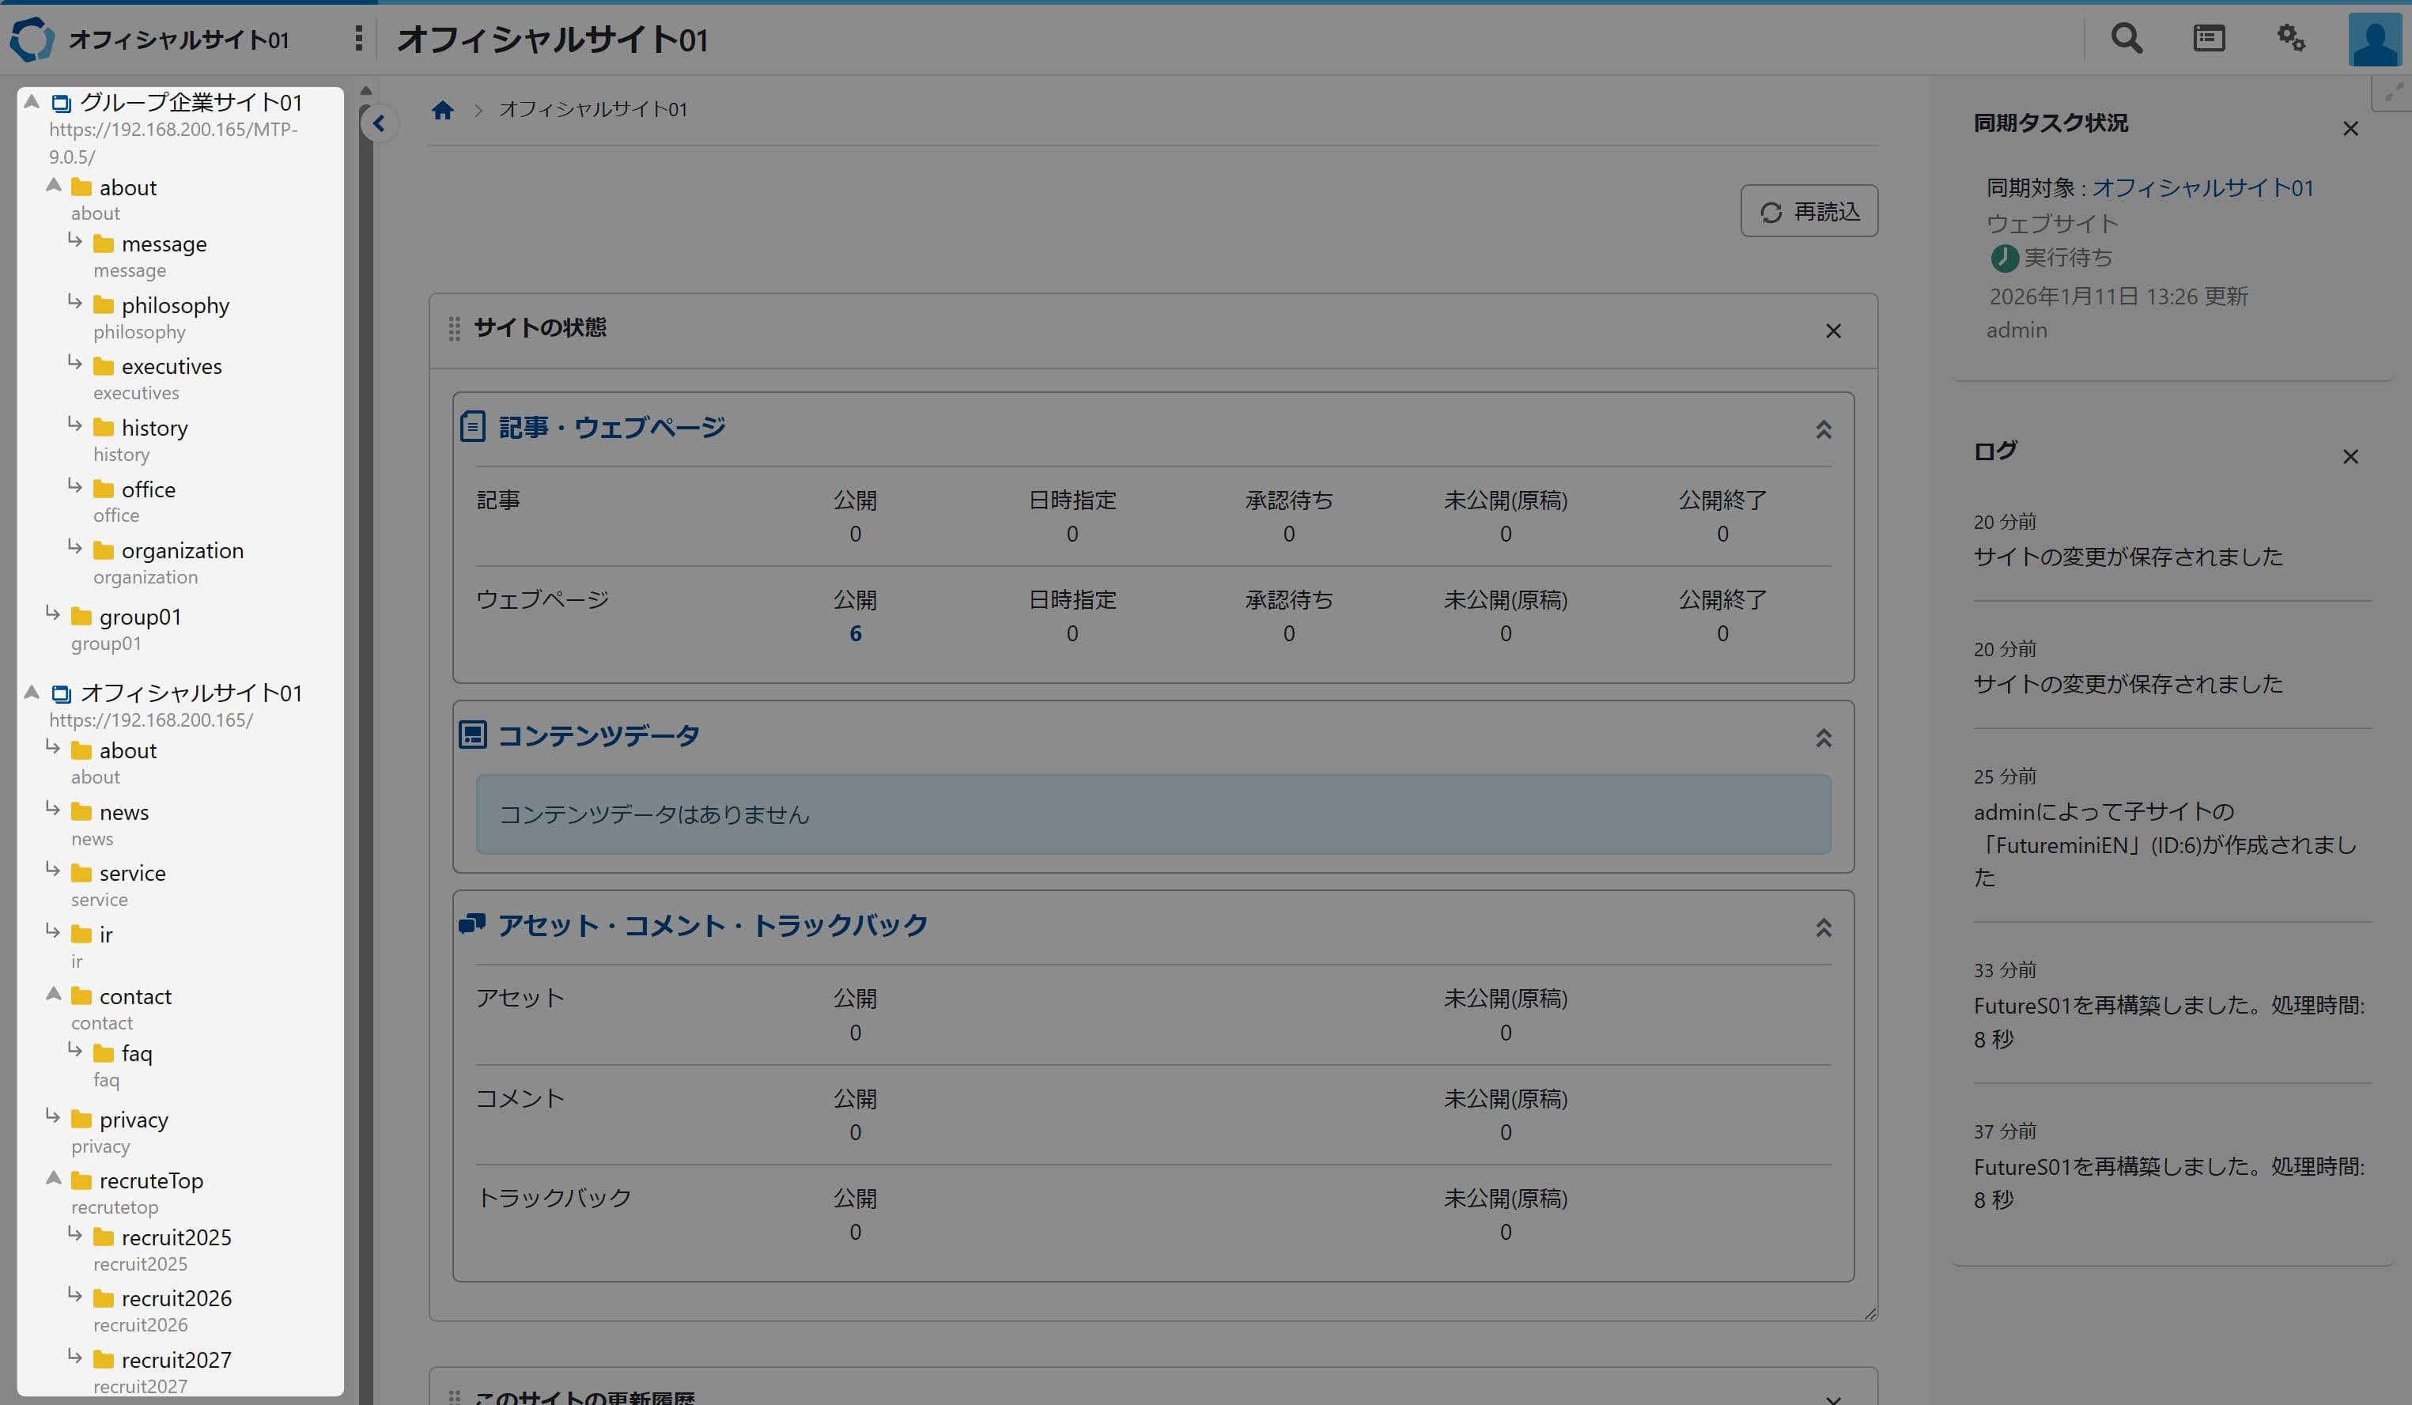
Task: Open the search magnifier icon in header
Action: 2126,38
